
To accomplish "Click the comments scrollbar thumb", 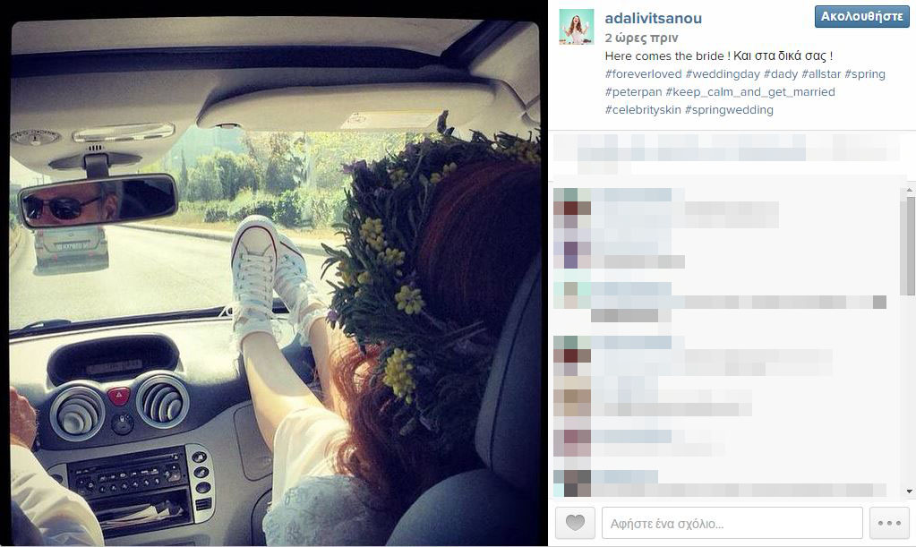I will tap(910, 246).
